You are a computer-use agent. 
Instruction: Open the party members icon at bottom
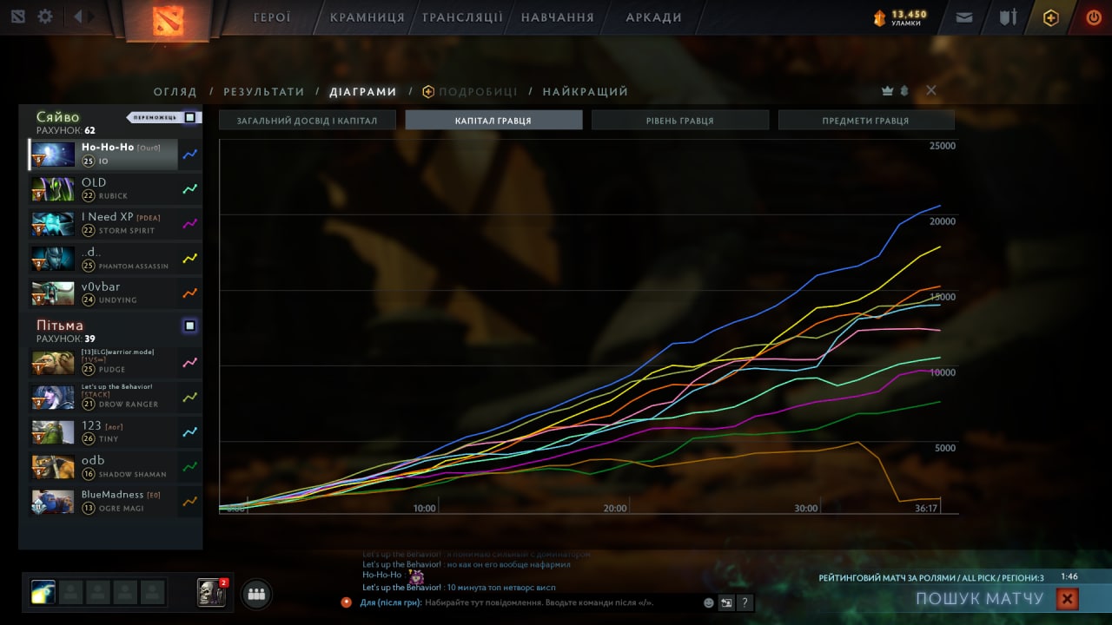coord(256,595)
